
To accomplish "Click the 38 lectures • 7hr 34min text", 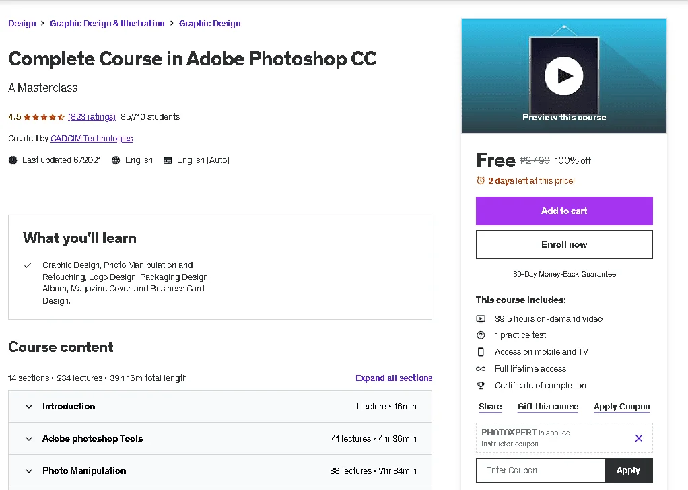I will coord(374,470).
